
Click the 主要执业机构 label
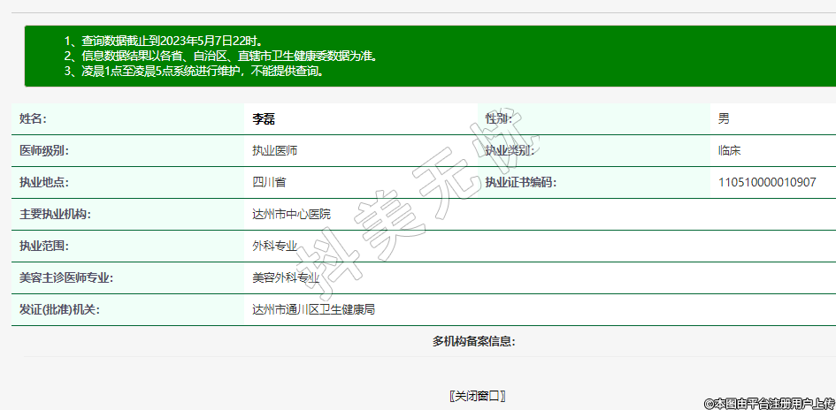pyautogui.click(x=55, y=215)
